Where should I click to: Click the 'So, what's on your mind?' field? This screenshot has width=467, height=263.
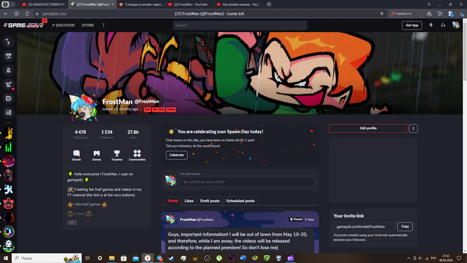pyautogui.click(x=247, y=182)
